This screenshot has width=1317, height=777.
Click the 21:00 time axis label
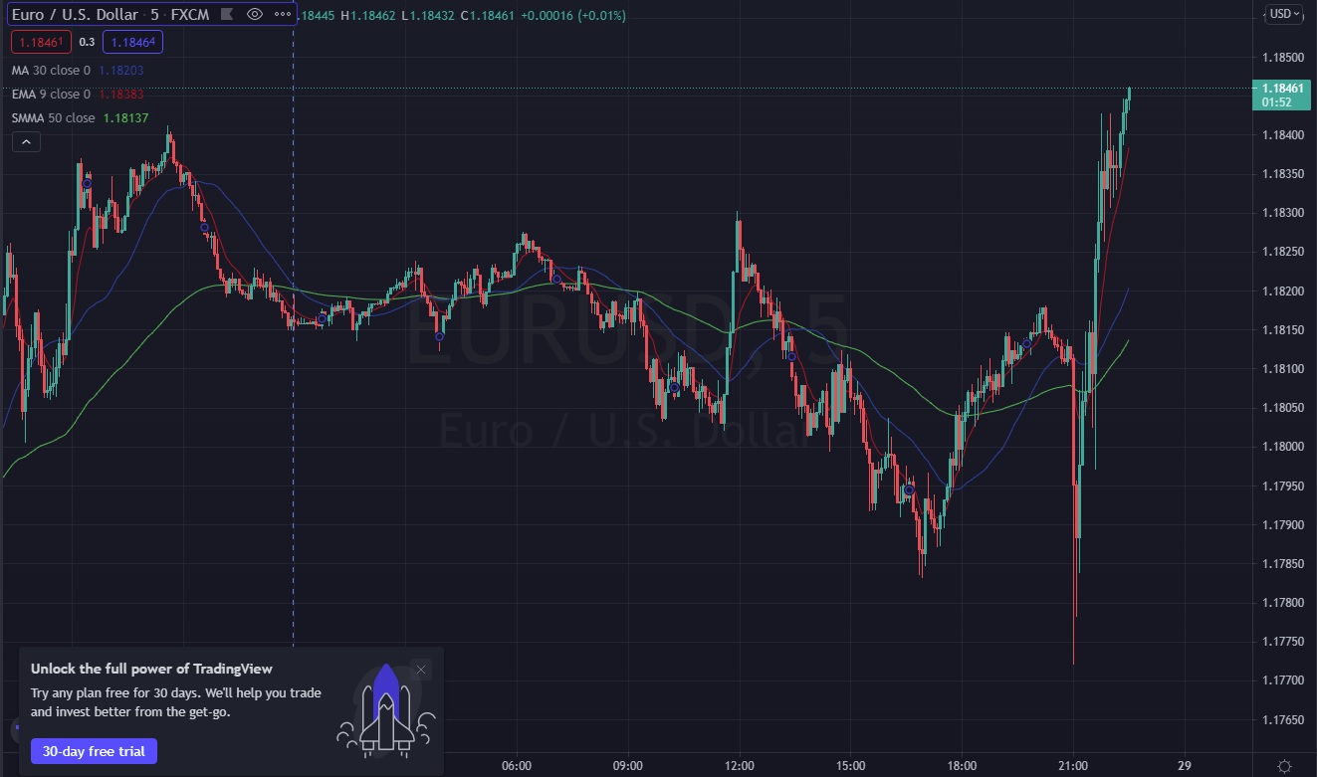(x=1073, y=766)
